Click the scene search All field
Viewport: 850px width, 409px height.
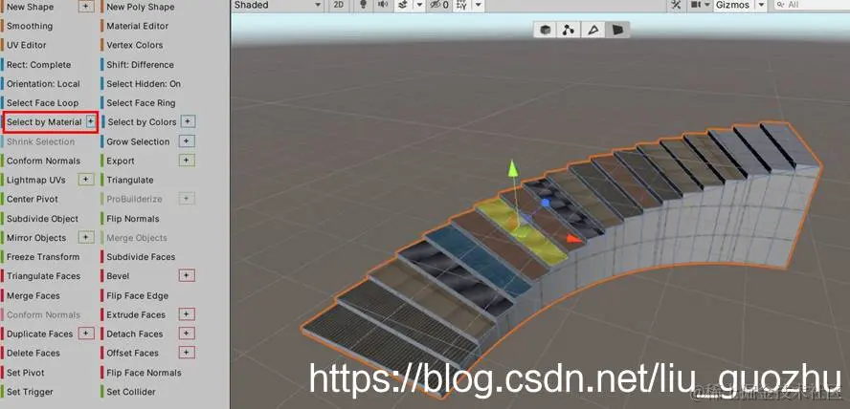pos(811,5)
